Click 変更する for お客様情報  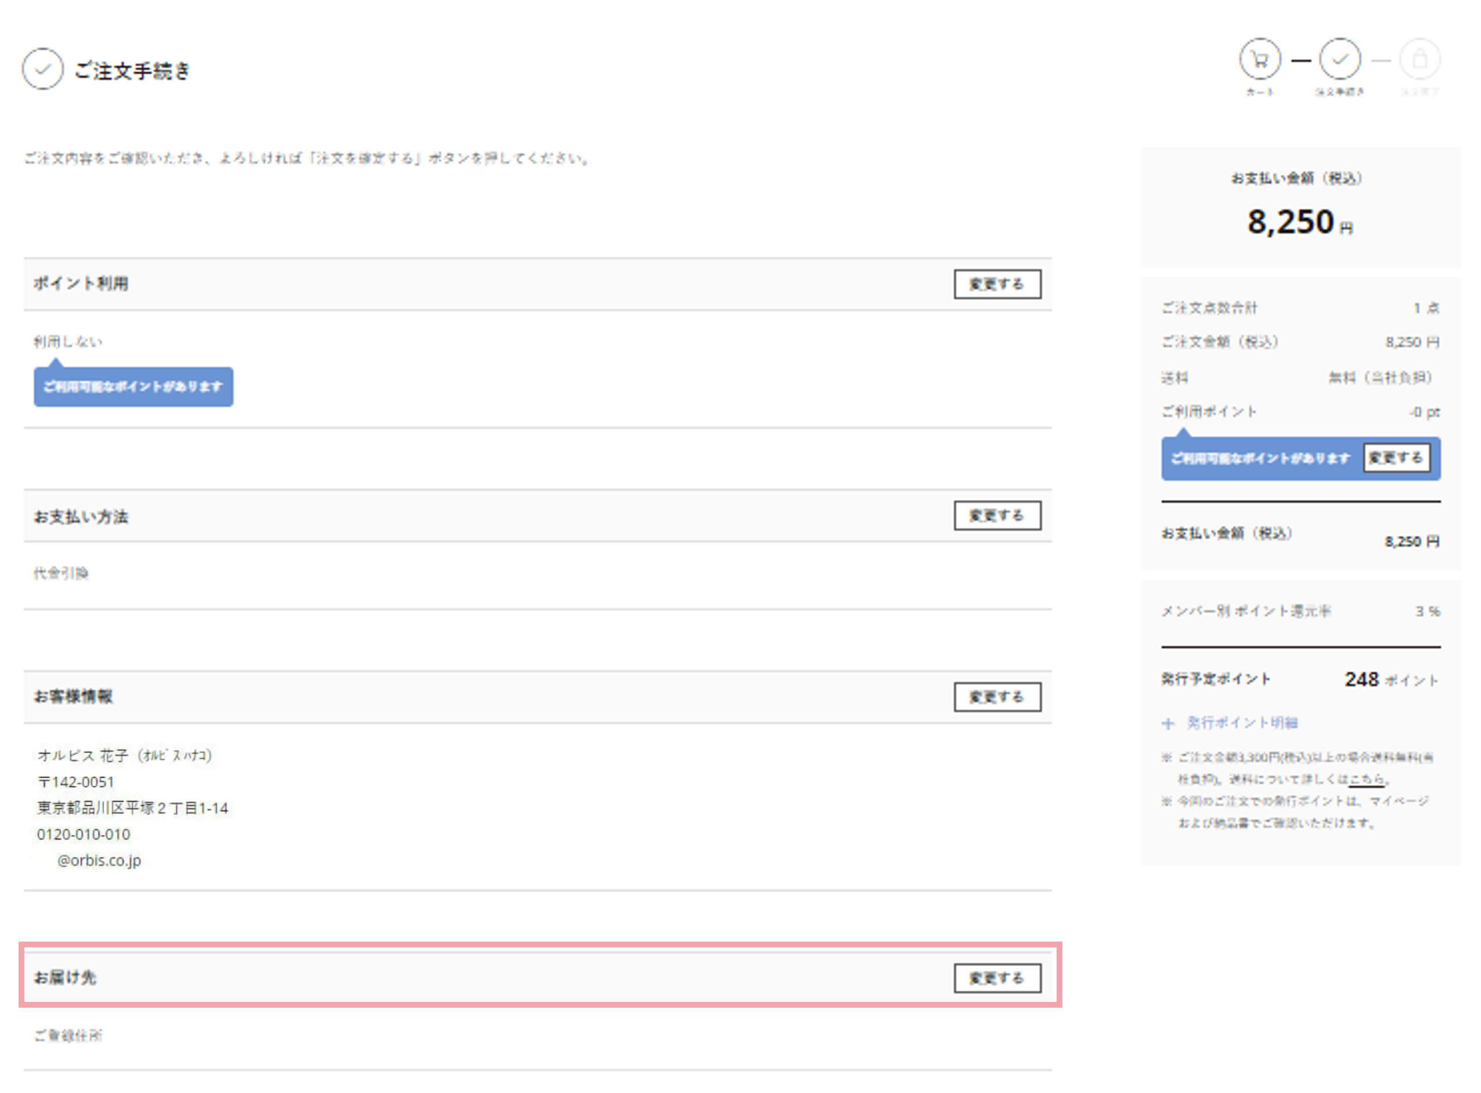click(998, 697)
